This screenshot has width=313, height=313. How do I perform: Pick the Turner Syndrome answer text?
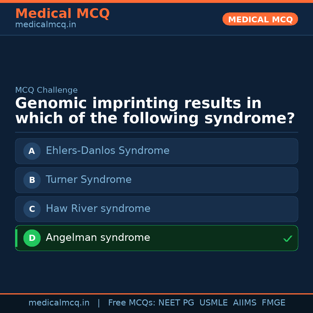[x=88, y=180]
